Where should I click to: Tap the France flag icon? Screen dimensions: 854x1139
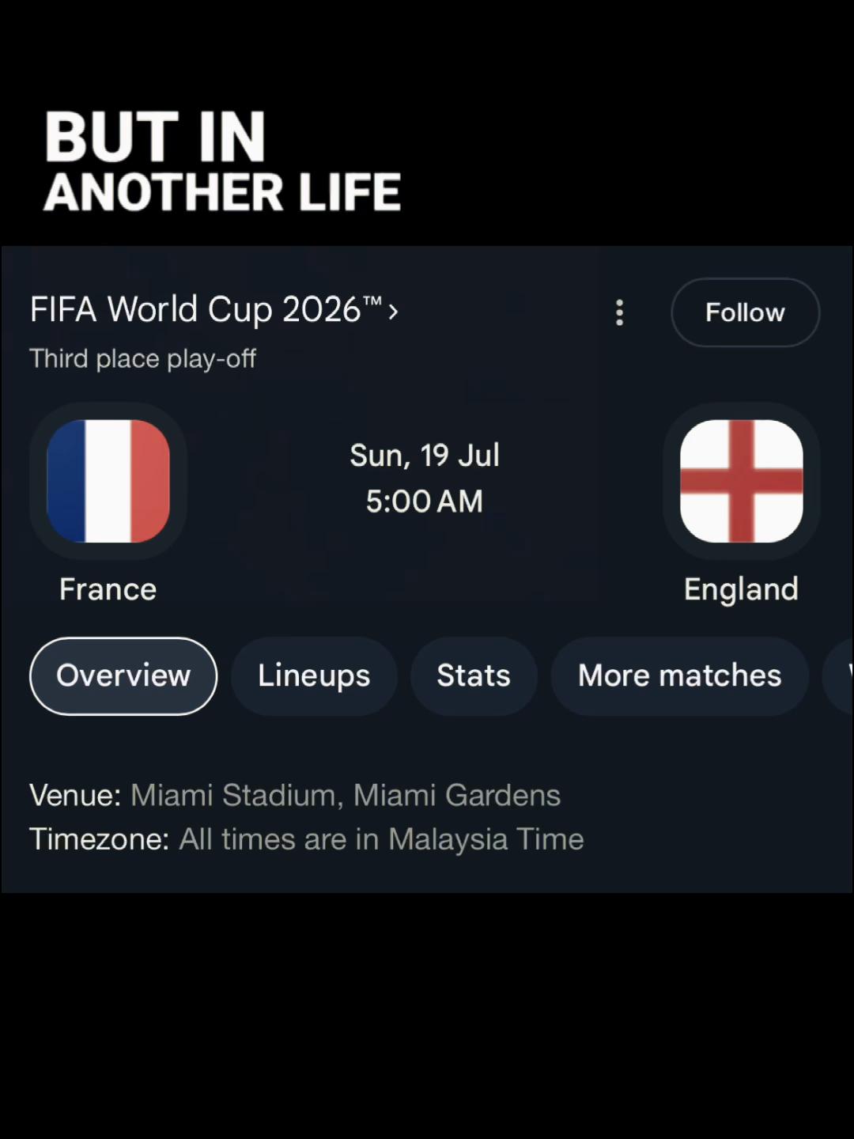point(108,481)
